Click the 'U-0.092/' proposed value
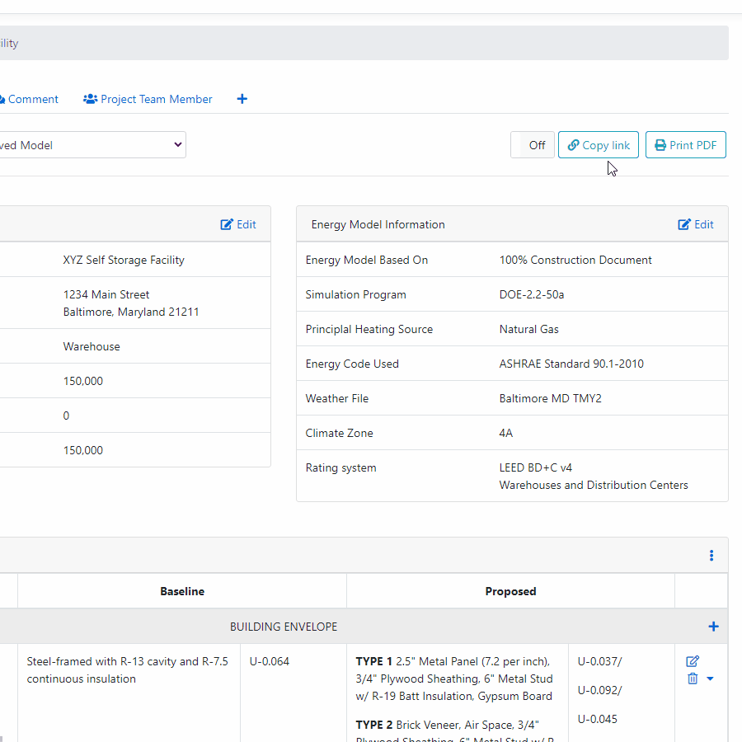The height and width of the screenshot is (742, 742). point(599,690)
